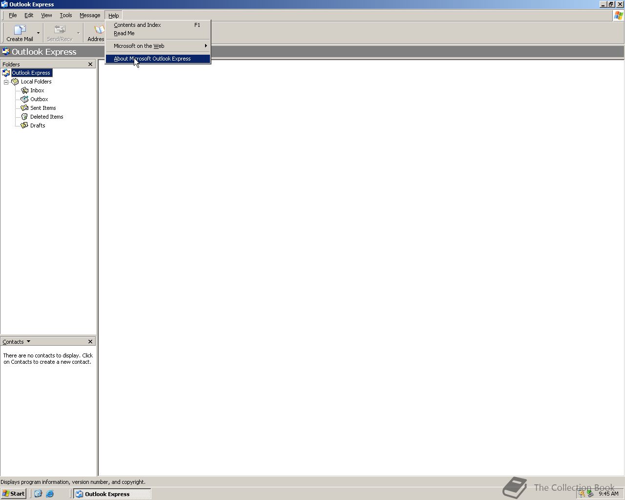Screen dimensions: 625x500
Task: Restore down the Outlook Express window
Action: tap(610, 4)
